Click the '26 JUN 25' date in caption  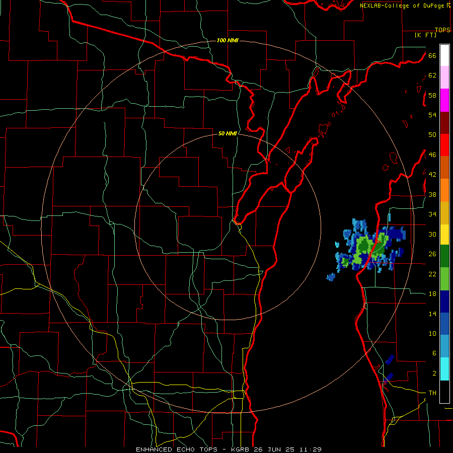[x=274, y=449]
